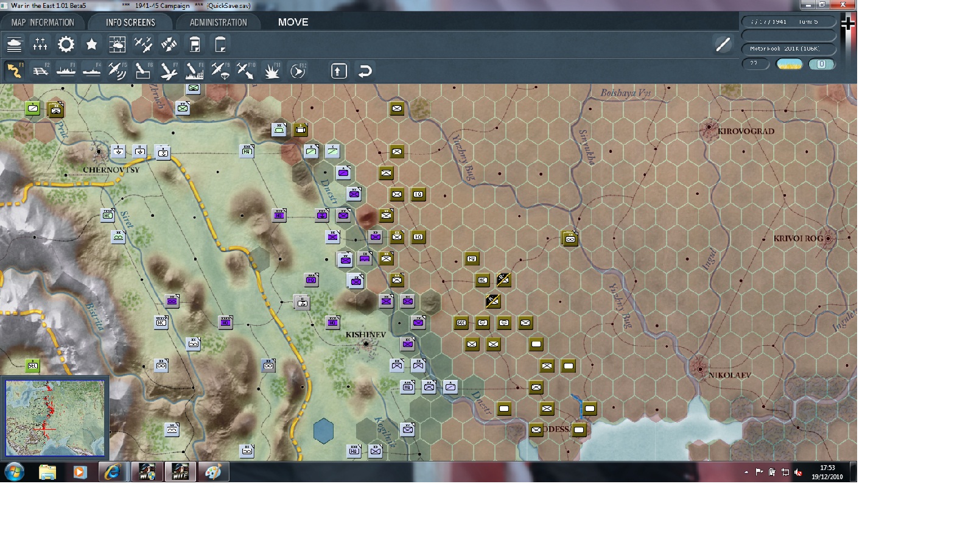
Task: Click the air doctrine planes icon
Action: point(143,44)
